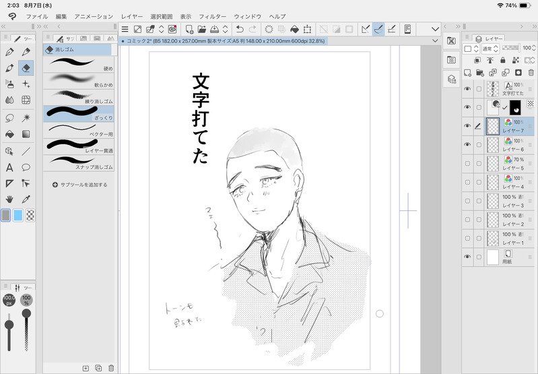Hide the 用紙 paper layer
The height and width of the screenshot is (374, 538).
(467, 257)
